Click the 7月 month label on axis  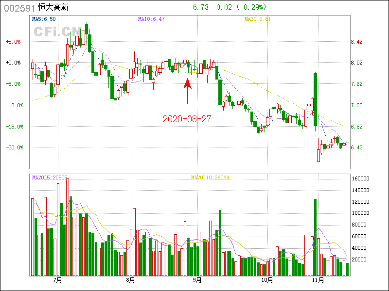(57, 280)
